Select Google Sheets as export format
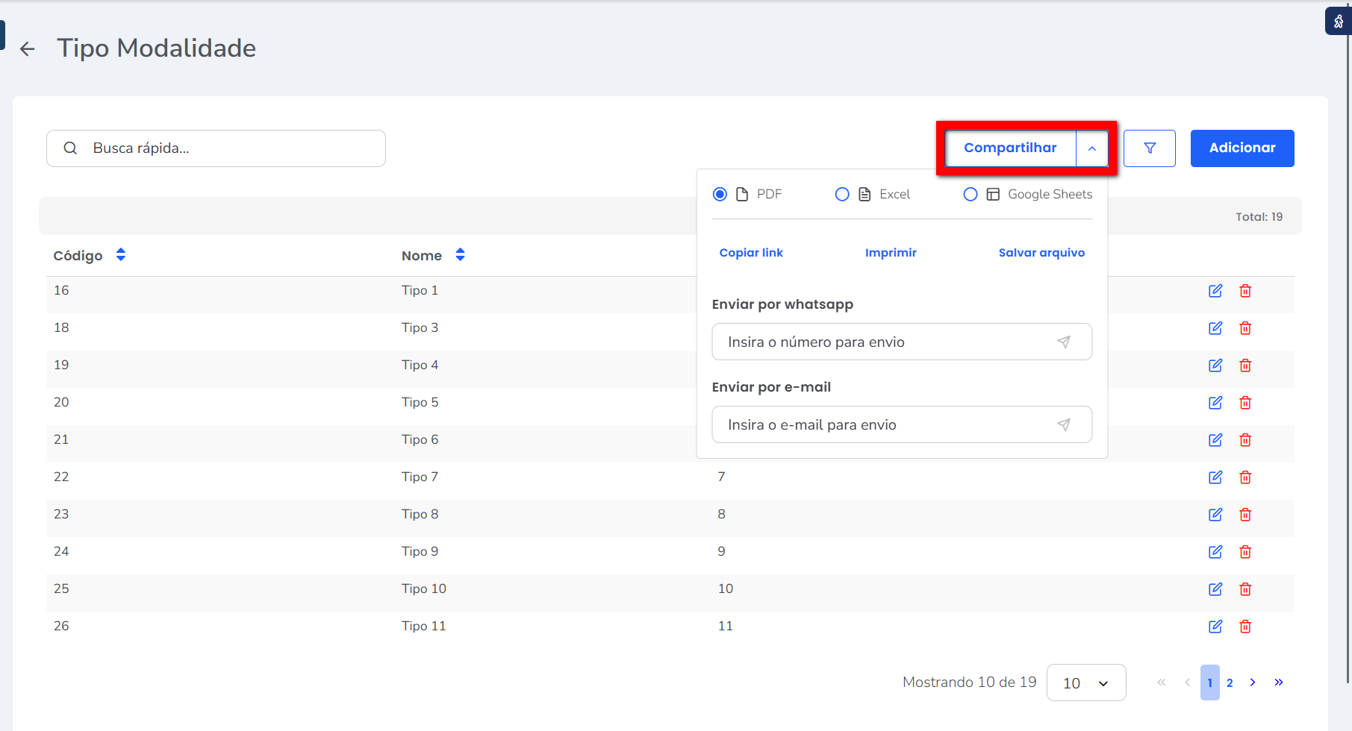This screenshot has width=1352, height=731. [971, 195]
